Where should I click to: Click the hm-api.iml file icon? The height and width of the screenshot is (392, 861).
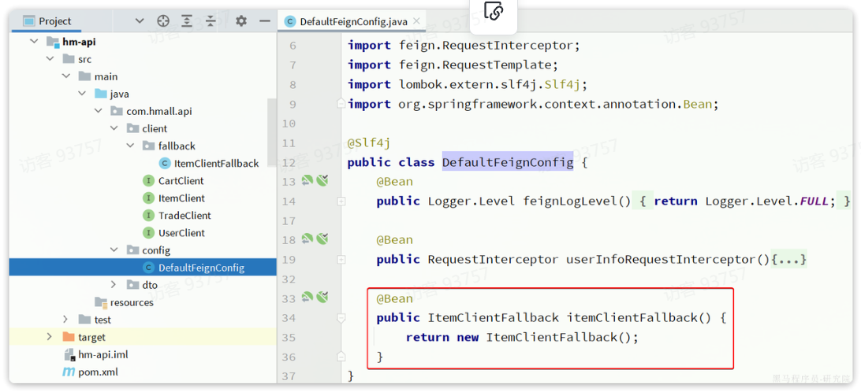pyautogui.click(x=69, y=355)
